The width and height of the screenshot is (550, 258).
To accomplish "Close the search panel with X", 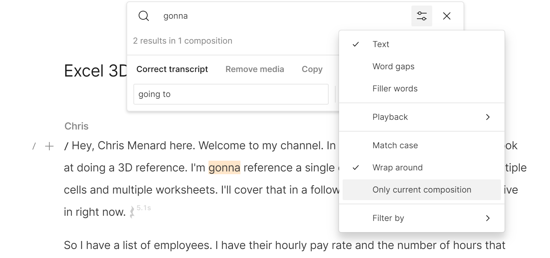I will (447, 16).
